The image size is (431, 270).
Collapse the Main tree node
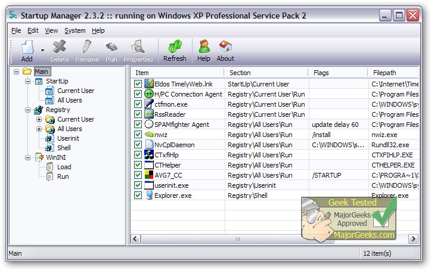point(17,72)
